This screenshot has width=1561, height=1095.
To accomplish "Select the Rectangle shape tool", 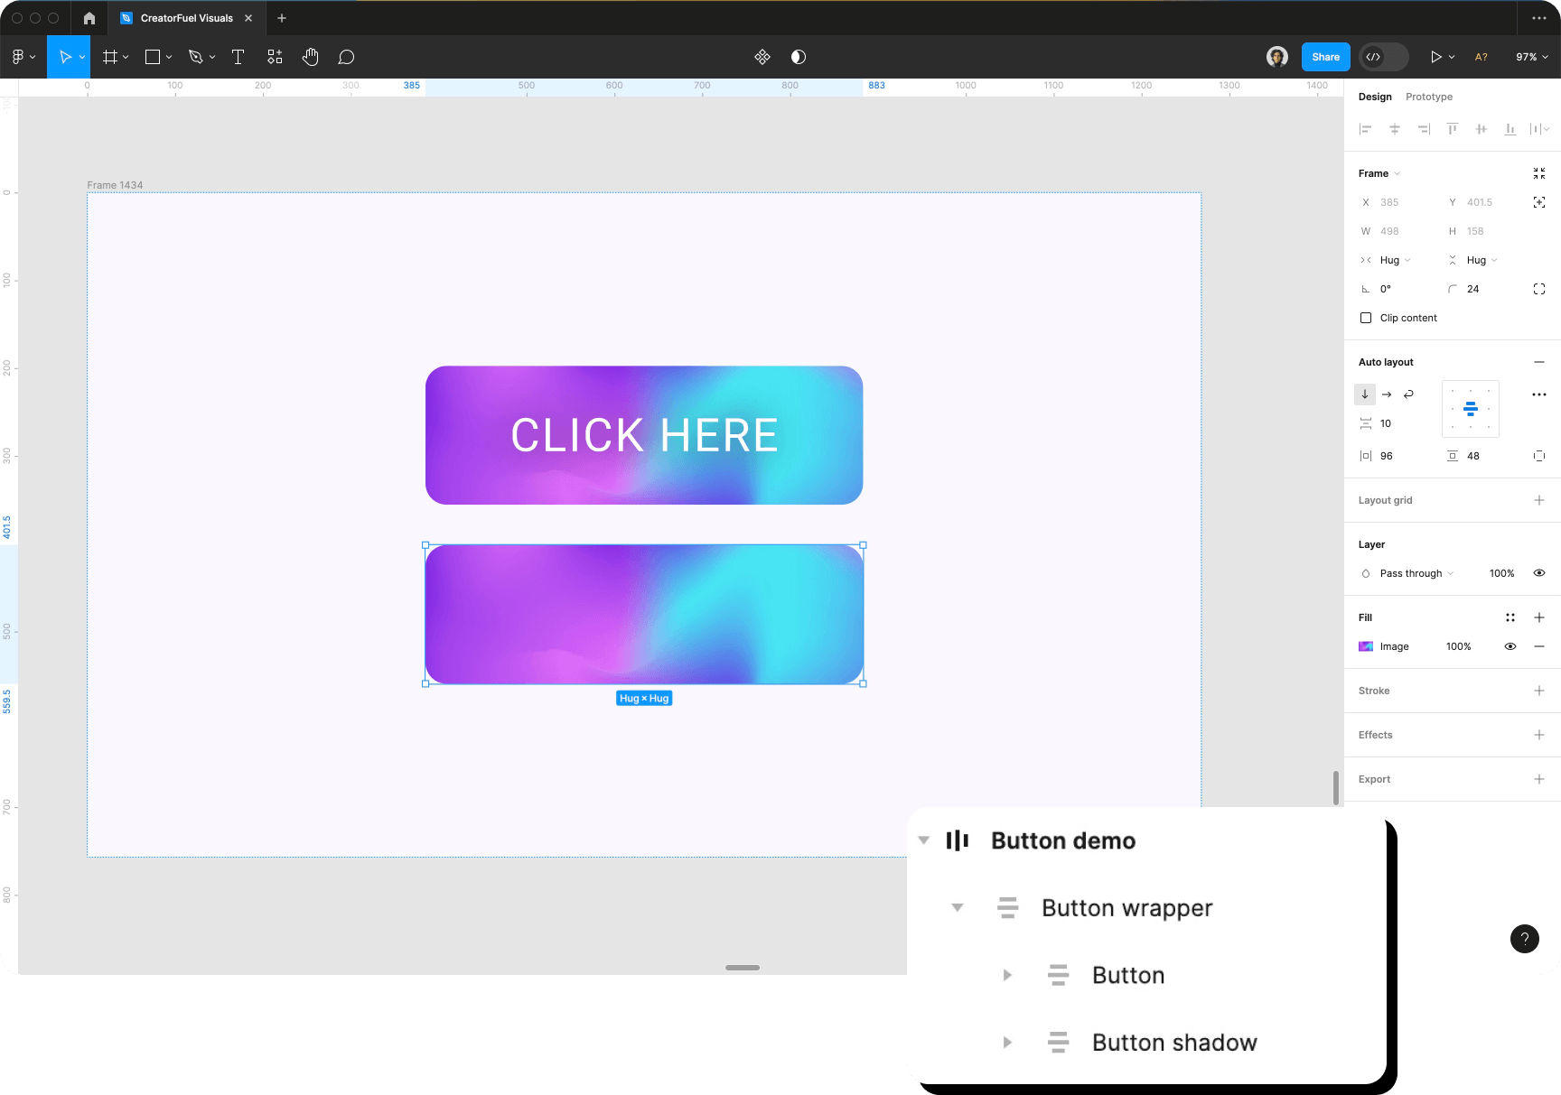I will click(x=151, y=57).
